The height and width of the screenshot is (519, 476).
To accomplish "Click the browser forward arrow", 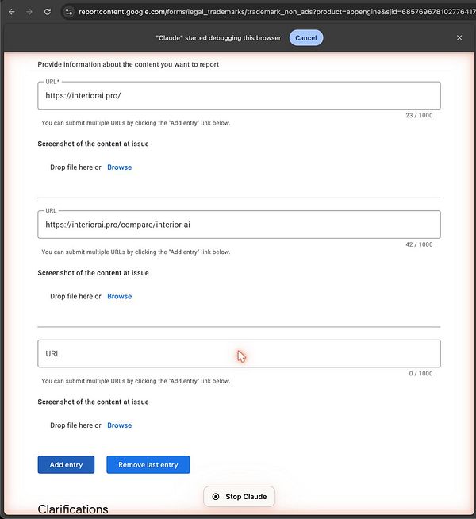I will pyautogui.click(x=29, y=12).
